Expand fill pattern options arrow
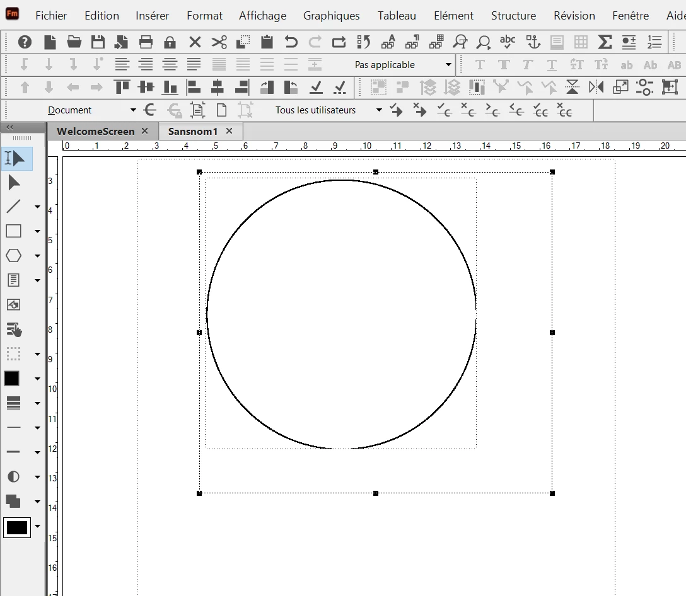This screenshot has height=596, width=686. (38, 379)
